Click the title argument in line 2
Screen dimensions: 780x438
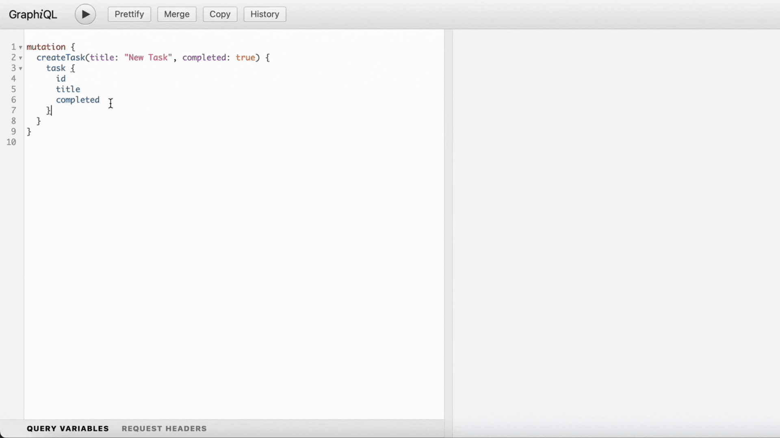102,58
